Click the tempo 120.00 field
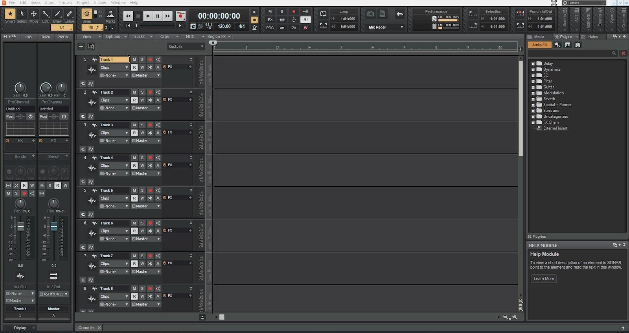 224,26
